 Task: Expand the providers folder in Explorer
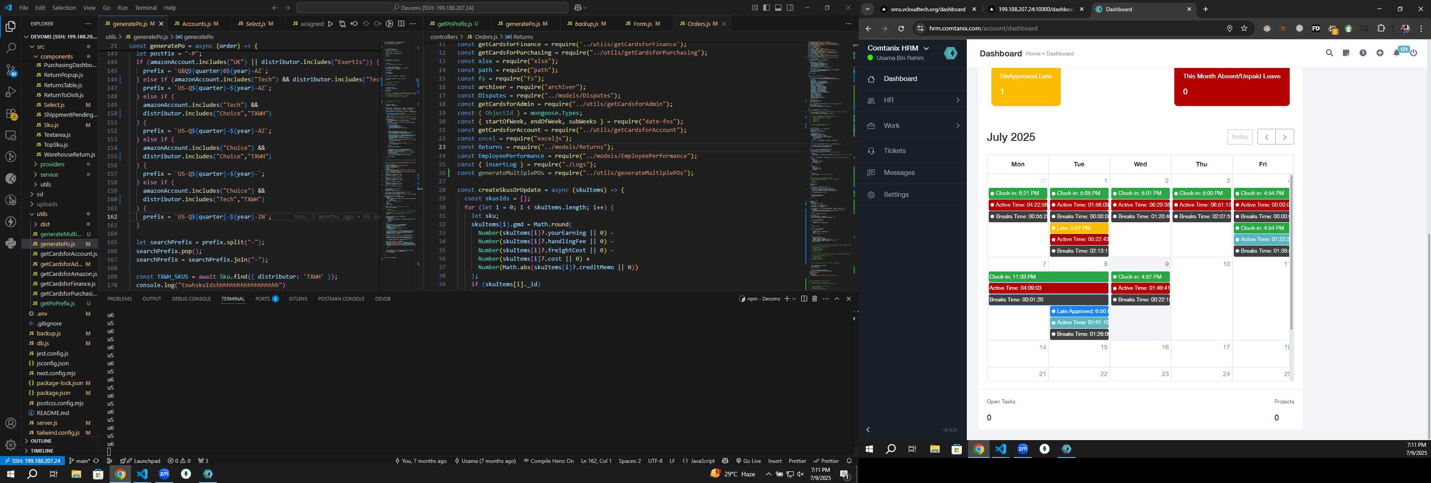click(x=52, y=165)
